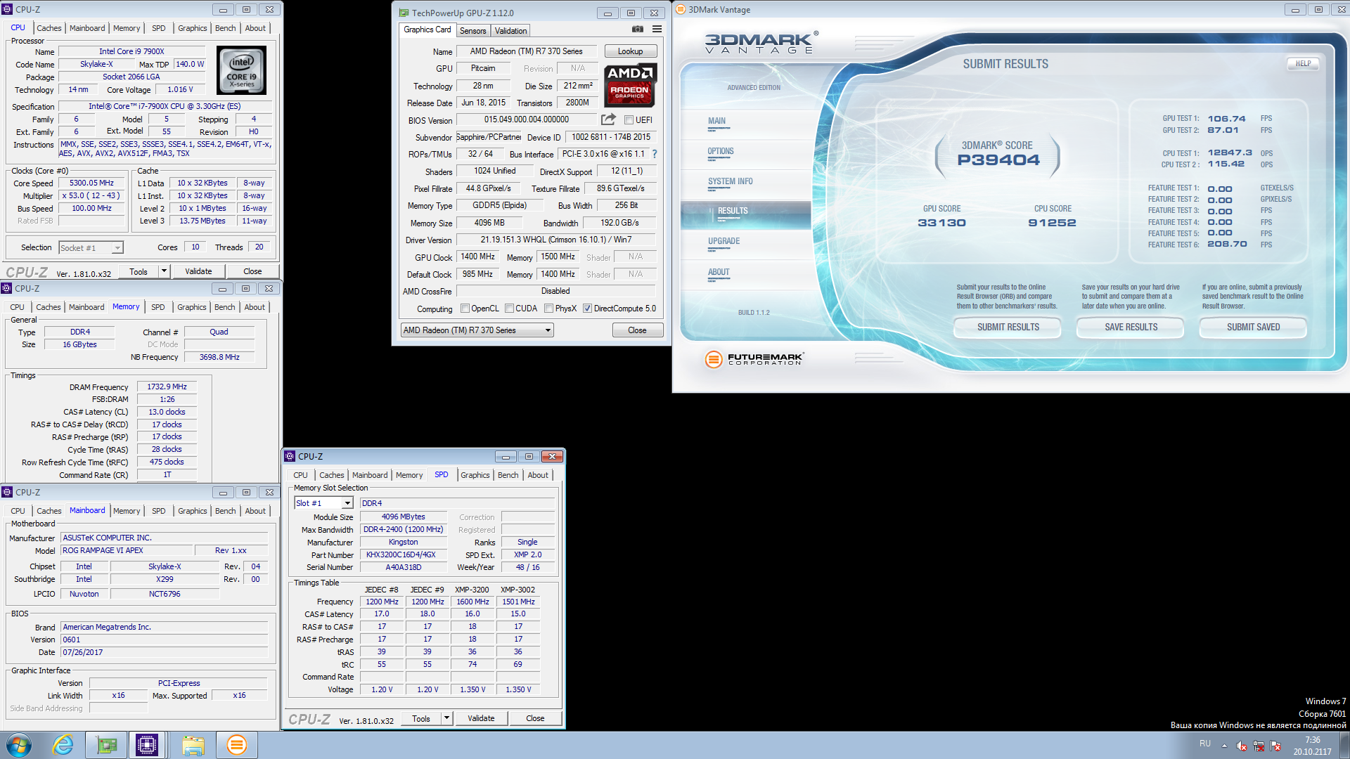Click the HELP button in 3DMark
The image size is (1350, 759).
click(1303, 63)
